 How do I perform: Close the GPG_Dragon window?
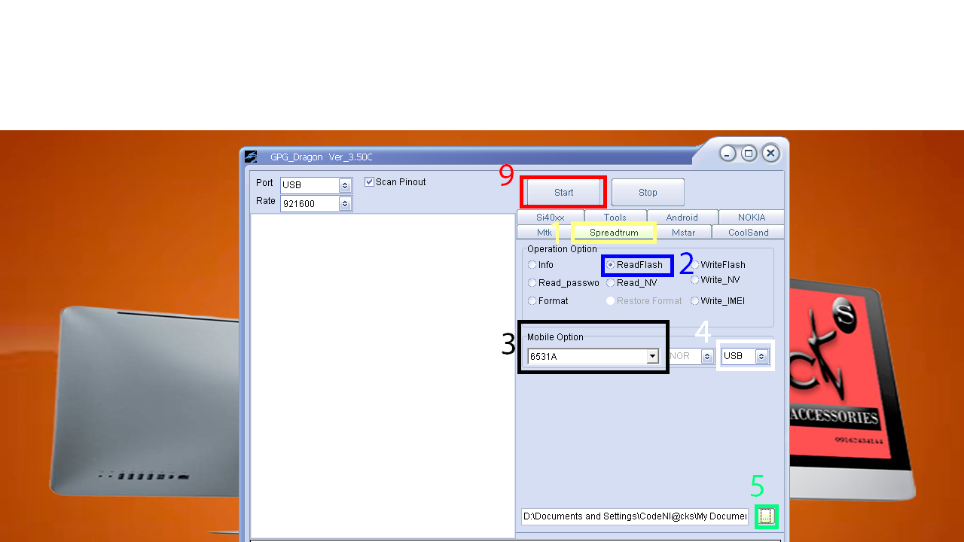pyautogui.click(x=770, y=154)
